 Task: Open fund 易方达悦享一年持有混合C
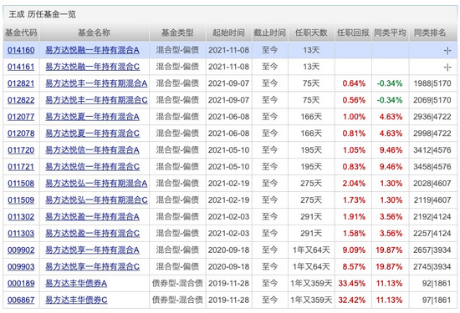[92, 267]
